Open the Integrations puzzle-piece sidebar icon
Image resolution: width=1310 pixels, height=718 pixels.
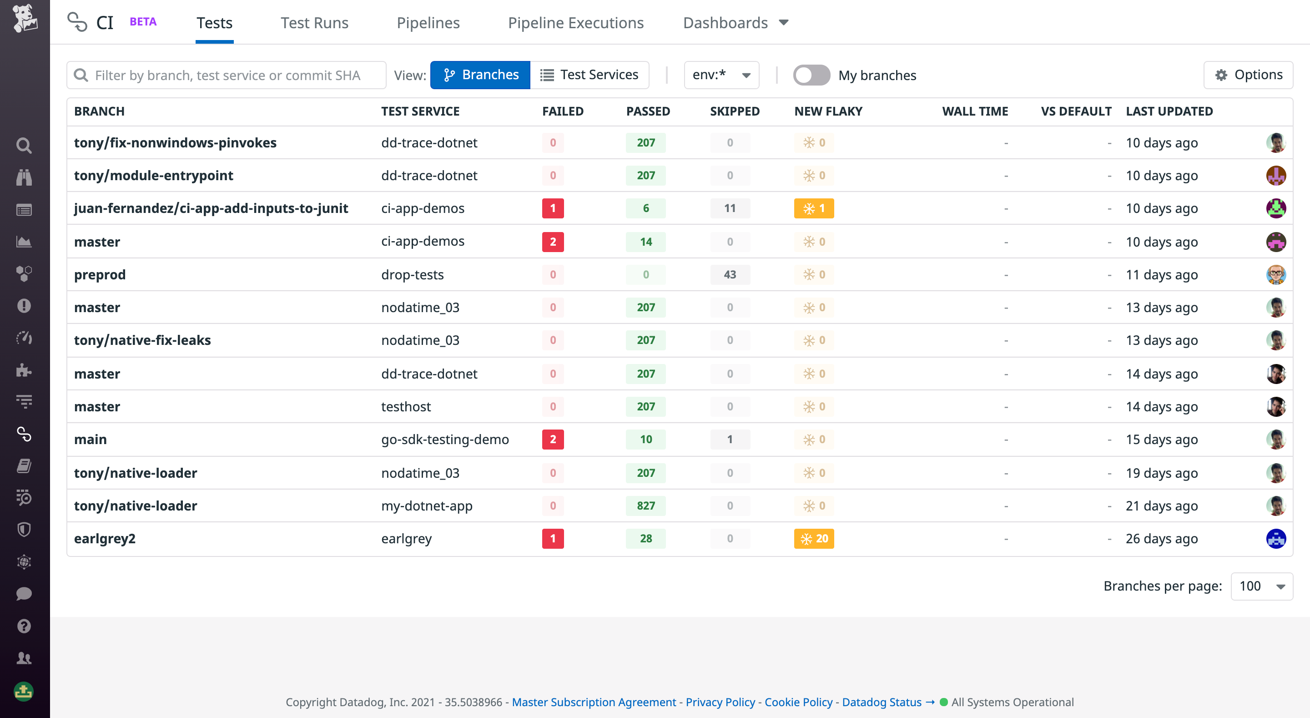point(23,370)
